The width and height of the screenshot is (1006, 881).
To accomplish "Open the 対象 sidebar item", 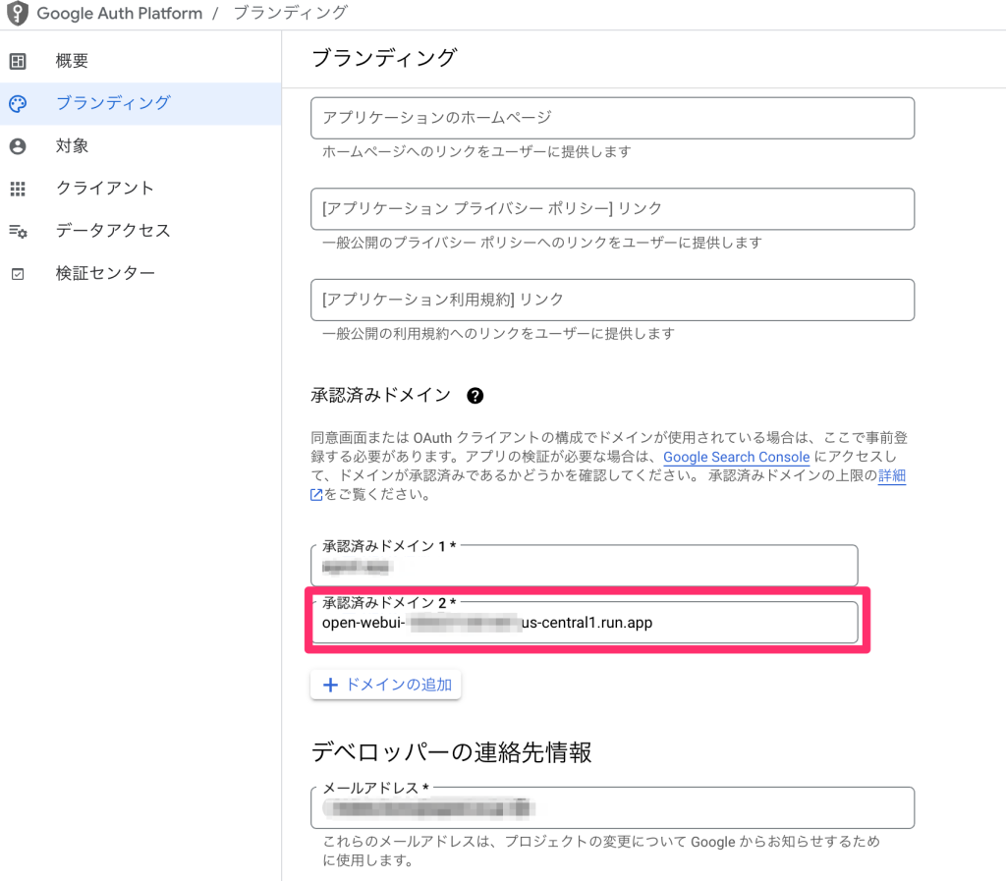I will click(x=140, y=146).
